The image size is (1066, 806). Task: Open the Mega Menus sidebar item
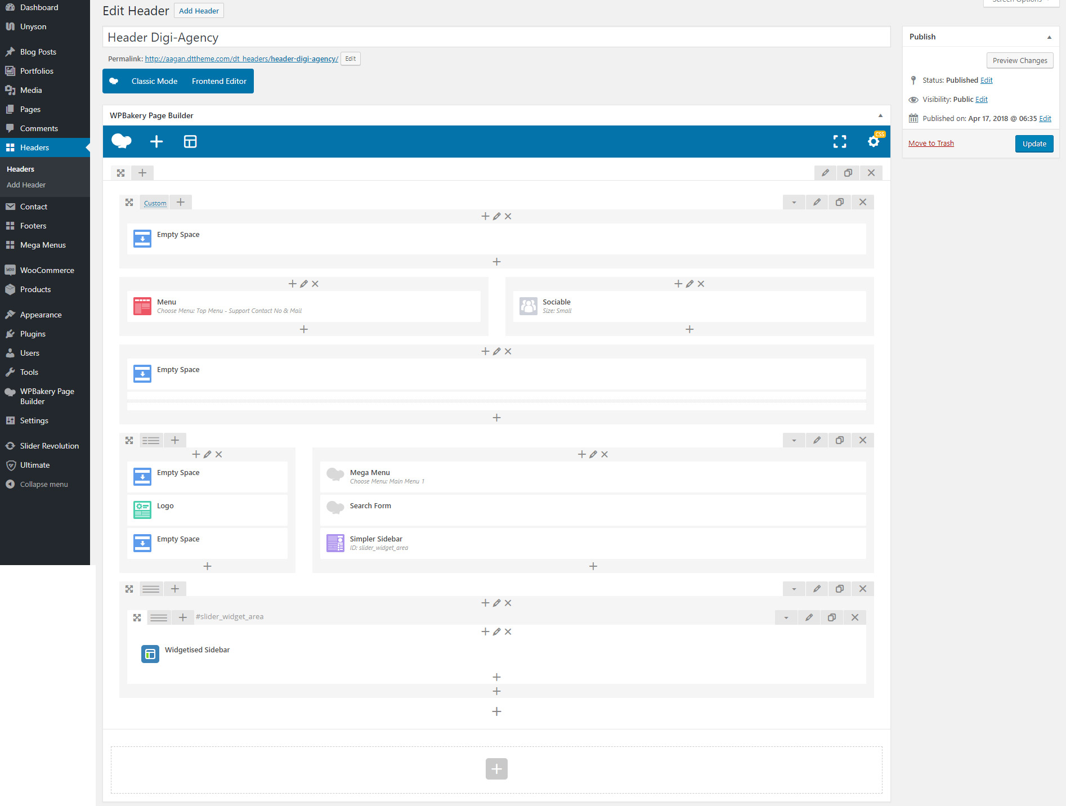coord(43,245)
